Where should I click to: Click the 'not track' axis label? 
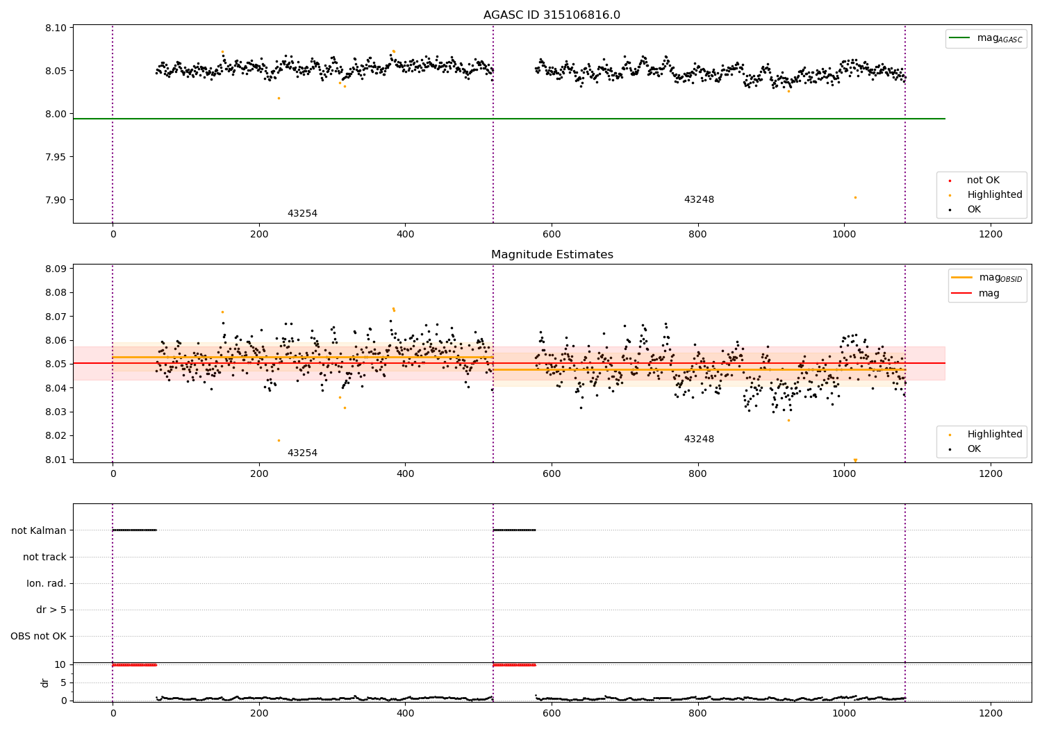(44, 557)
